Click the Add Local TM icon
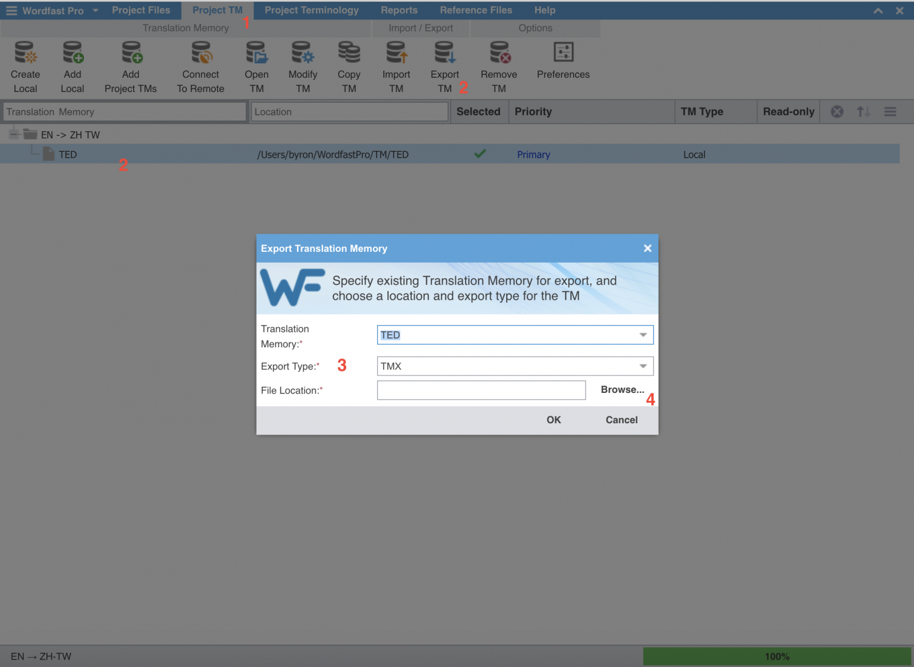This screenshot has width=914, height=667. pos(73,53)
